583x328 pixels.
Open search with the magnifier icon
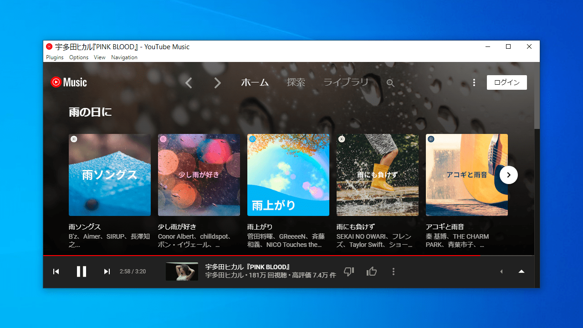pos(390,83)
